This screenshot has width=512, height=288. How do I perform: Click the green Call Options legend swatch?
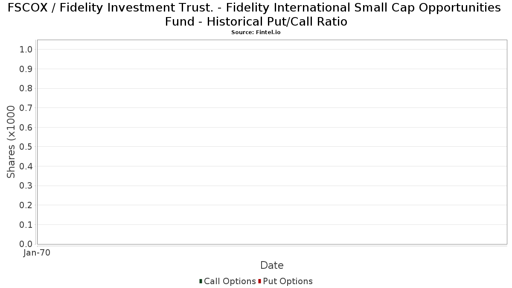(x=201, y=281)
